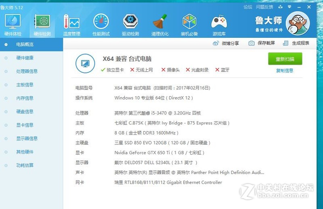Image resolution: width=323 pixels, height=209 pixels.
Task: Click the download tray icon in title bar
Action: tap(280, 7)
